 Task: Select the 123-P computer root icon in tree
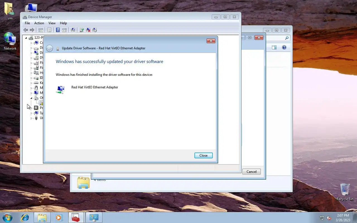pos(31,38)
